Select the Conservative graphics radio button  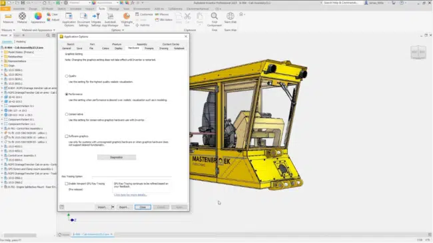67,114
